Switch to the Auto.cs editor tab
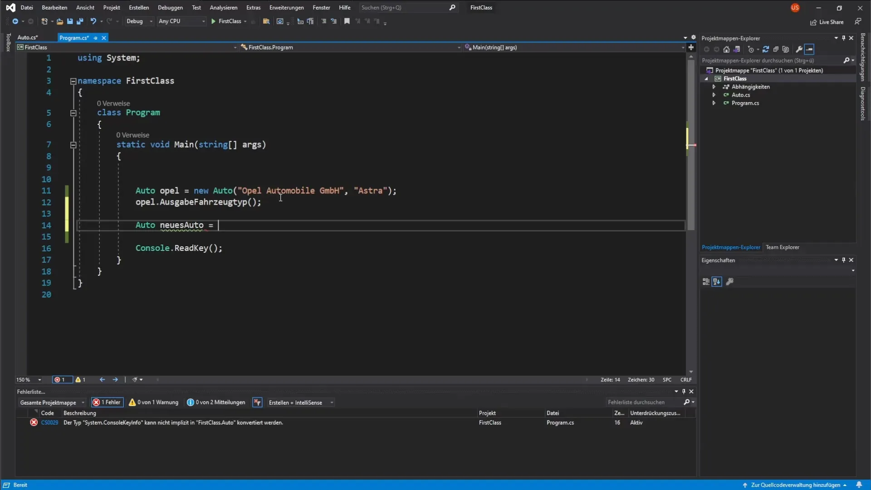This screenshot has width=871, height=490. tap(28, 38)
